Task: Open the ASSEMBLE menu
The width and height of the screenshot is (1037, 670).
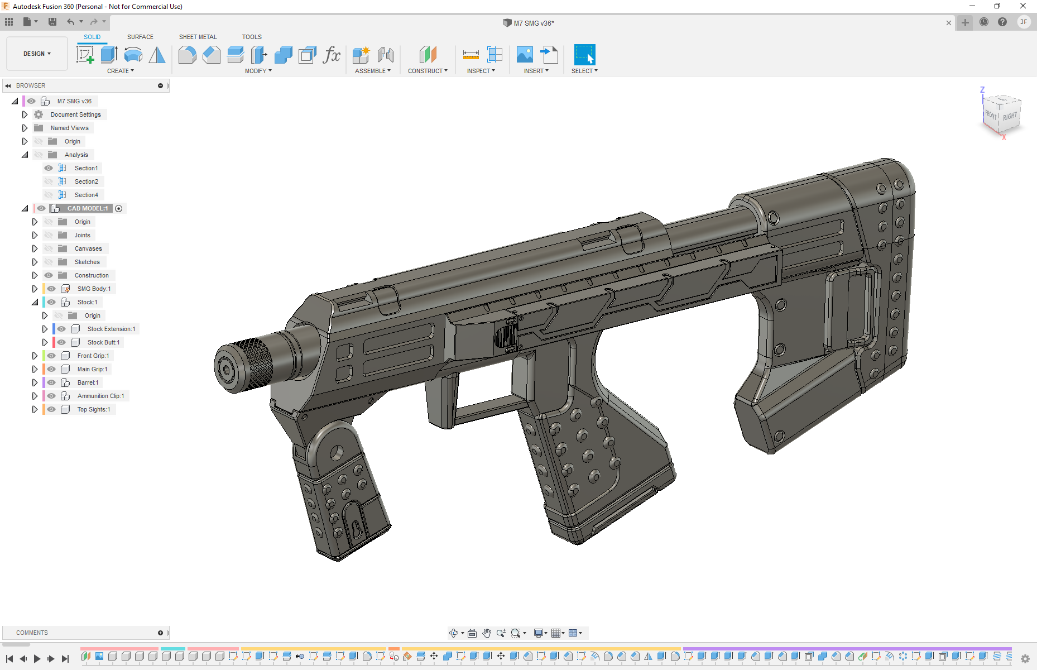Action: [x=372, y=71]
